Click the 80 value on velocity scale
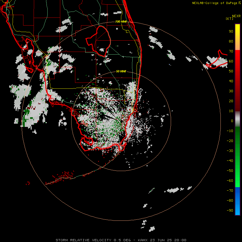Image resolution: width=242 pixels, height=242 pixels. [x=231, y=41]
